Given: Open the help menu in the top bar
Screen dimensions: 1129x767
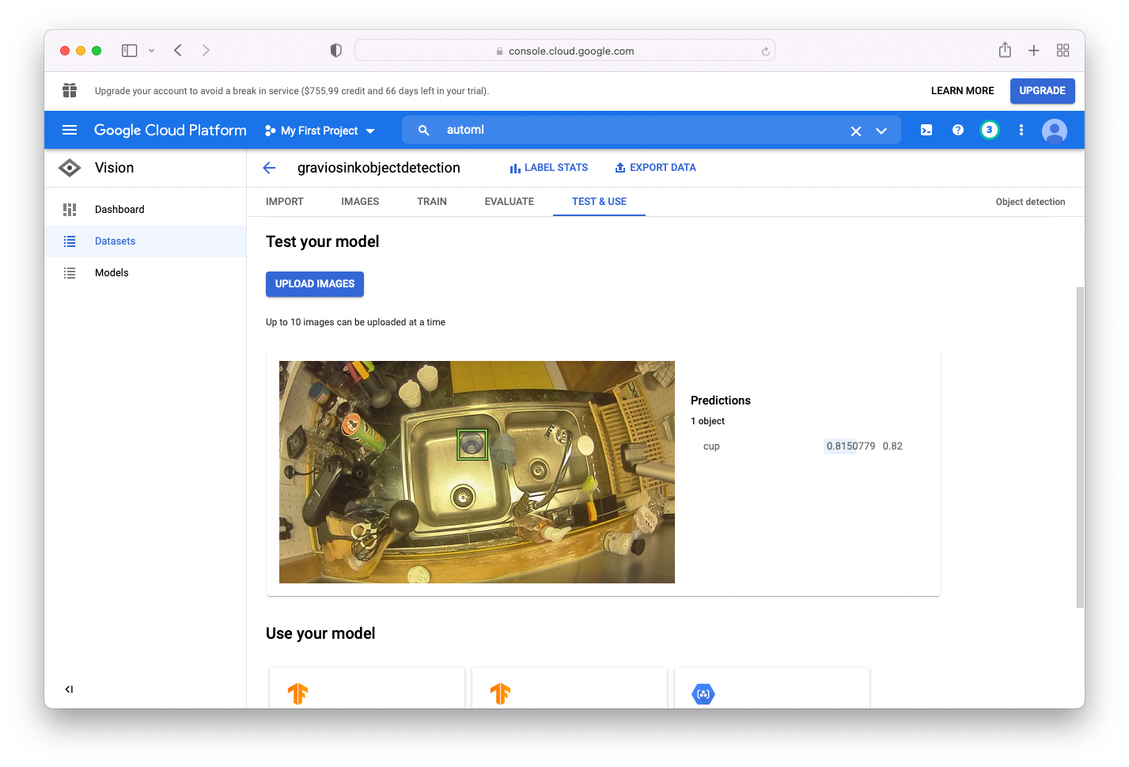Looking at the screenshot, I should pos(957,130).
